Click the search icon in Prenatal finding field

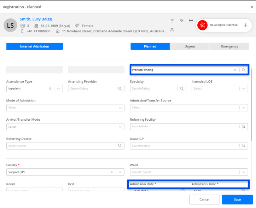click(244, 70)
